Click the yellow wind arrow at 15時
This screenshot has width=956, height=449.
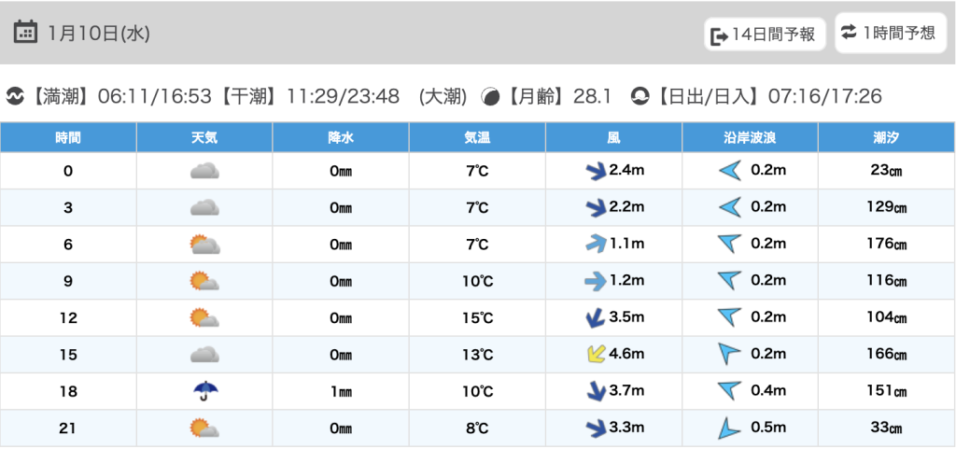coord(595,355)
